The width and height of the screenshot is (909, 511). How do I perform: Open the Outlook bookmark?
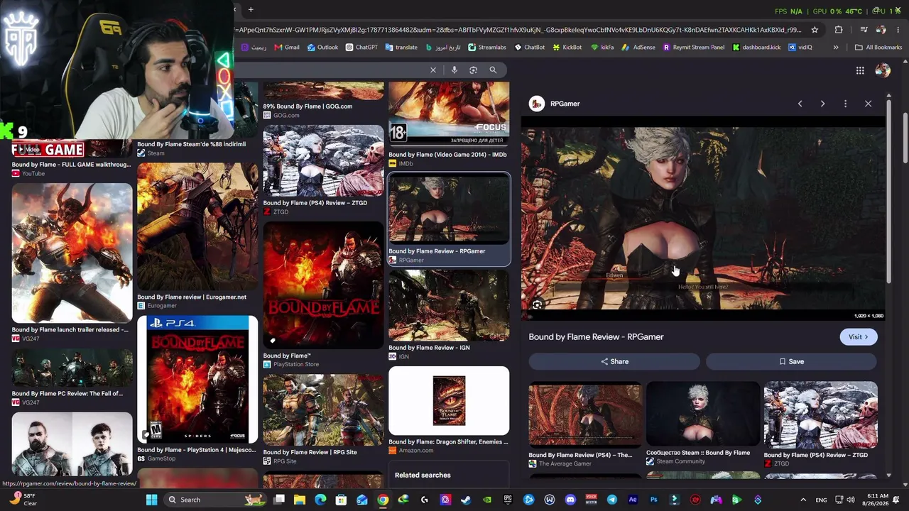pos(322,48)
